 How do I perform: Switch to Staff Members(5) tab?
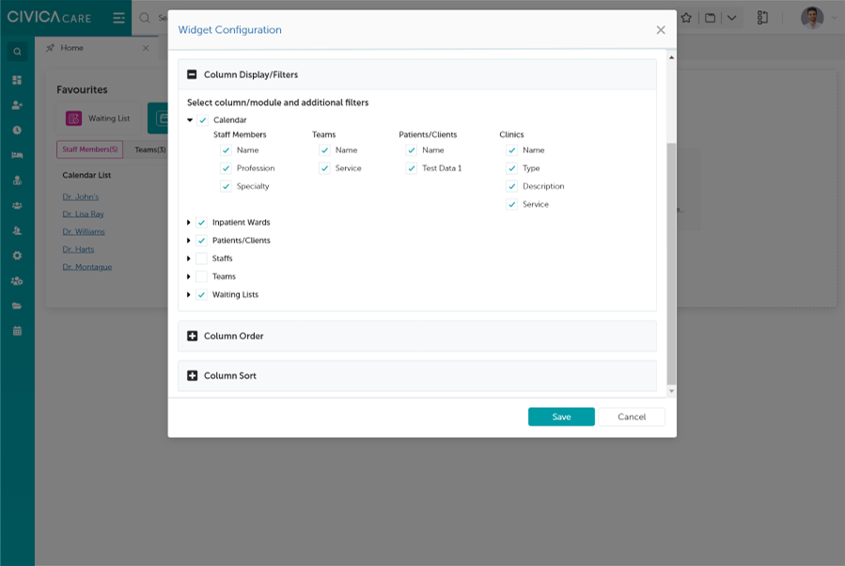(90, 149)
